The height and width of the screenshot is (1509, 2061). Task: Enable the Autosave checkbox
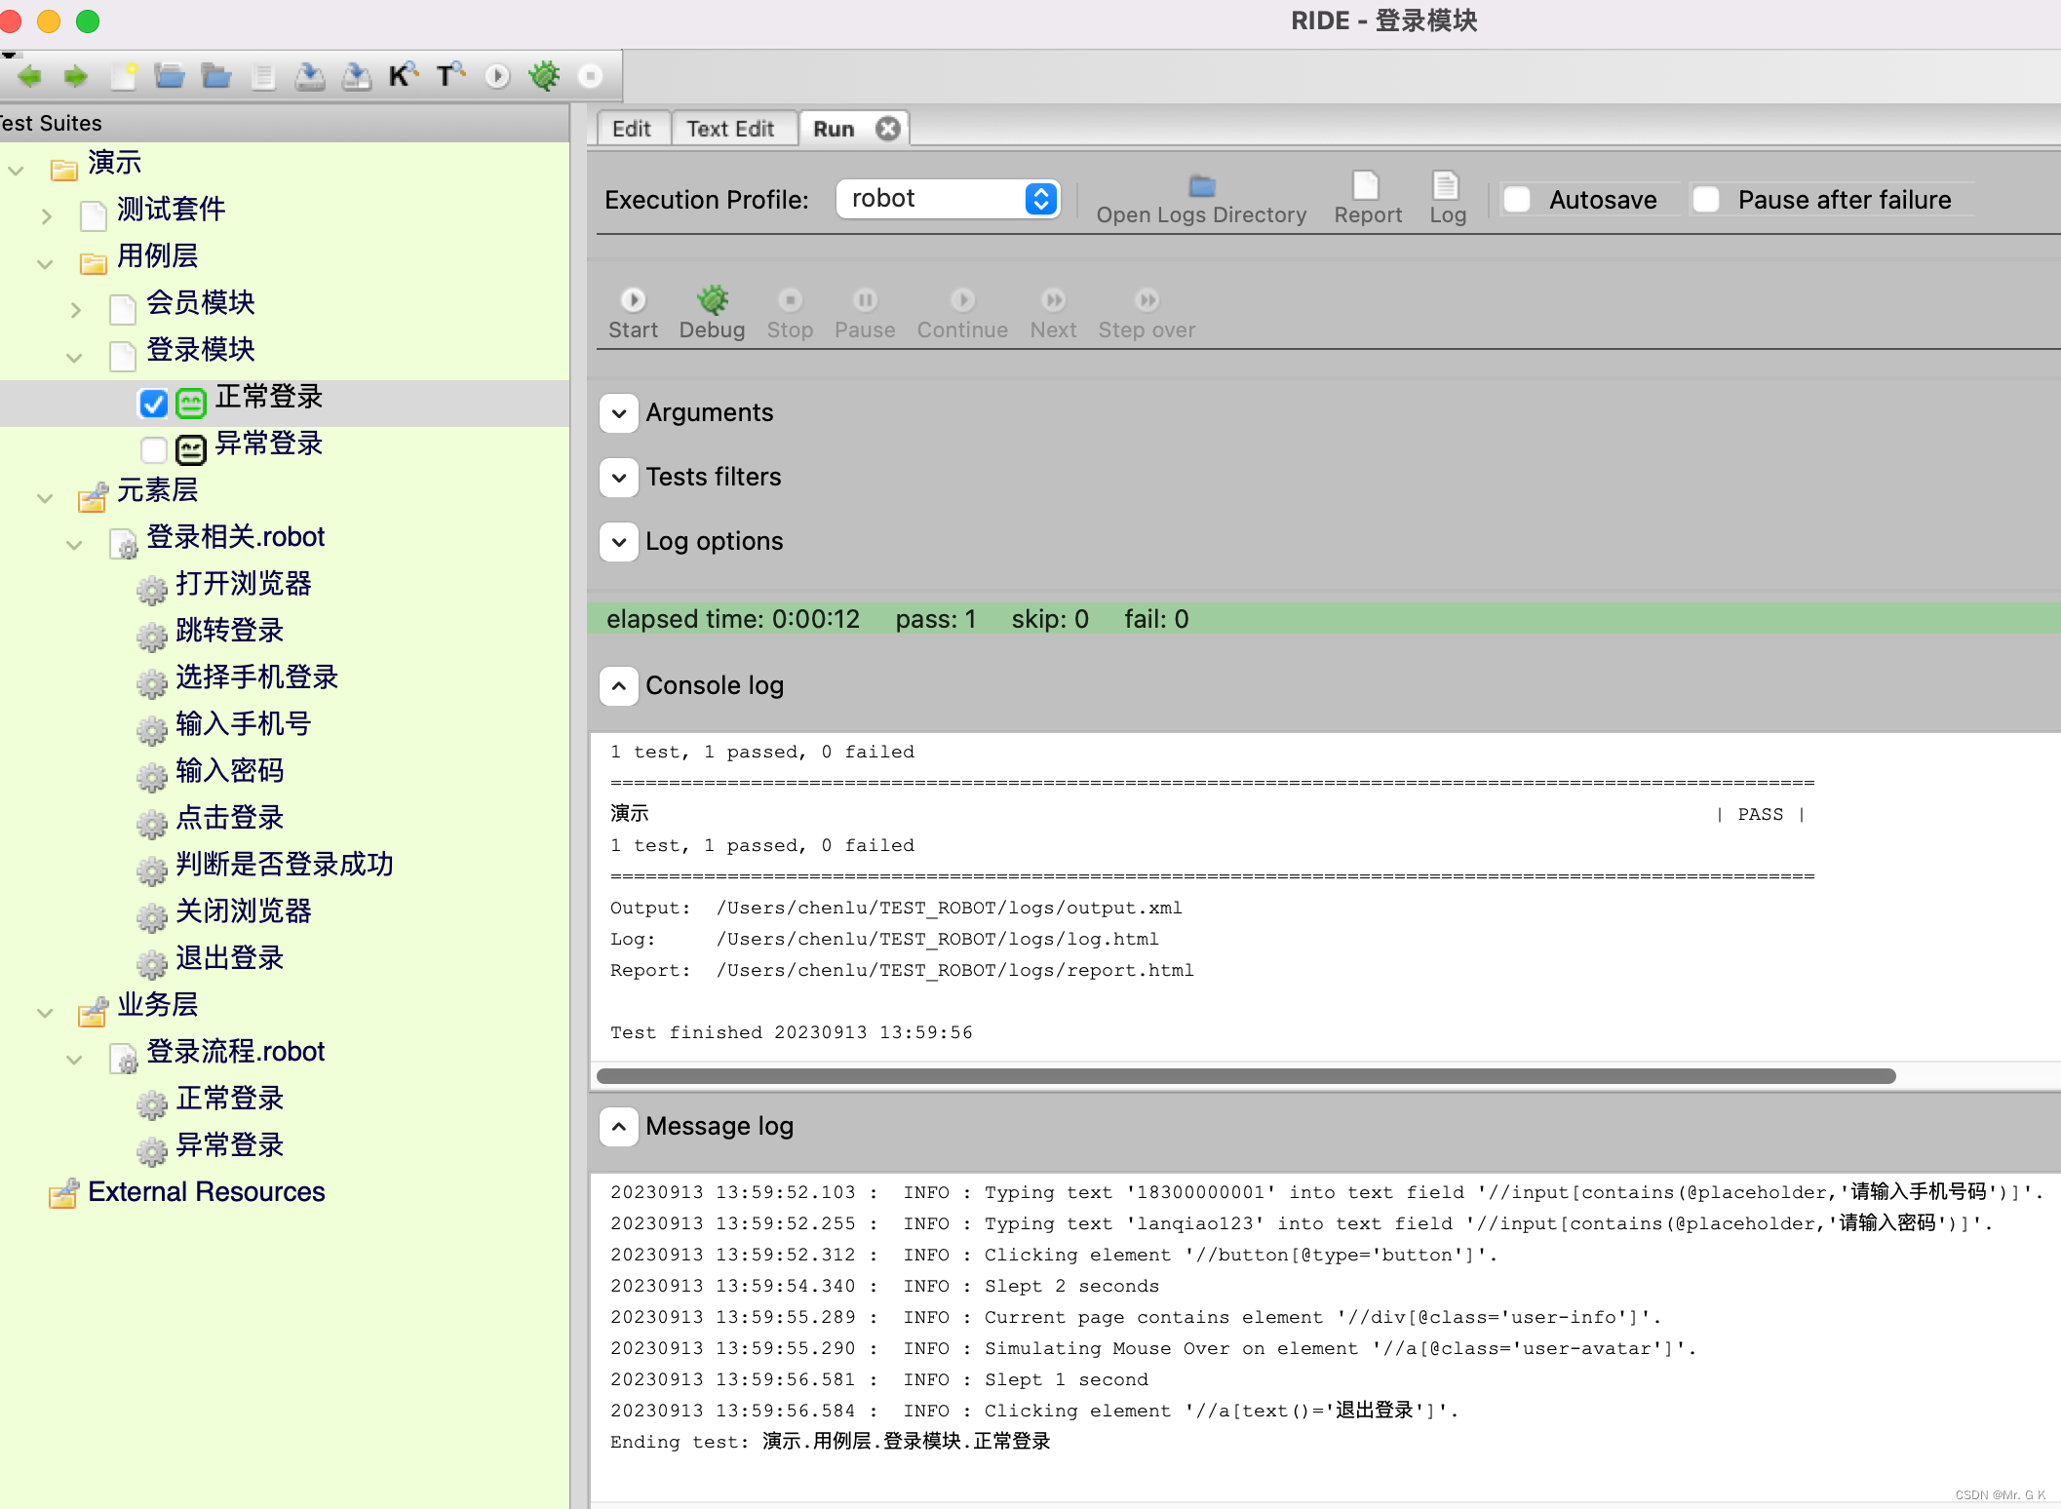tap(1516, 200)
